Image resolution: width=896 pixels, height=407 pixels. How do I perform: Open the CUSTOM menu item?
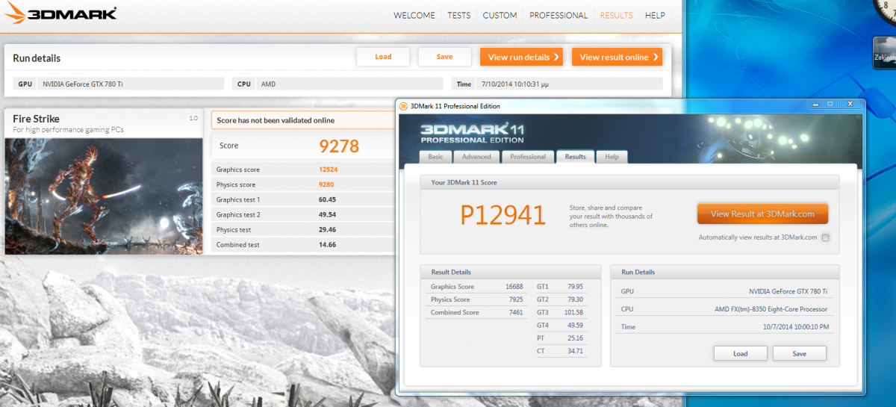coord(500,15)
